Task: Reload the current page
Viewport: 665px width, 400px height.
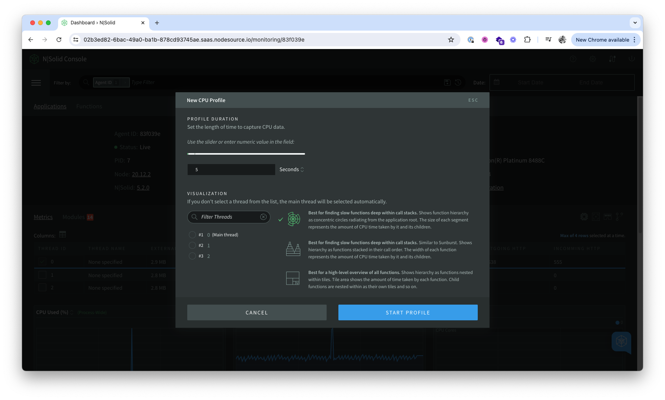Action: (x=59, y=40)
